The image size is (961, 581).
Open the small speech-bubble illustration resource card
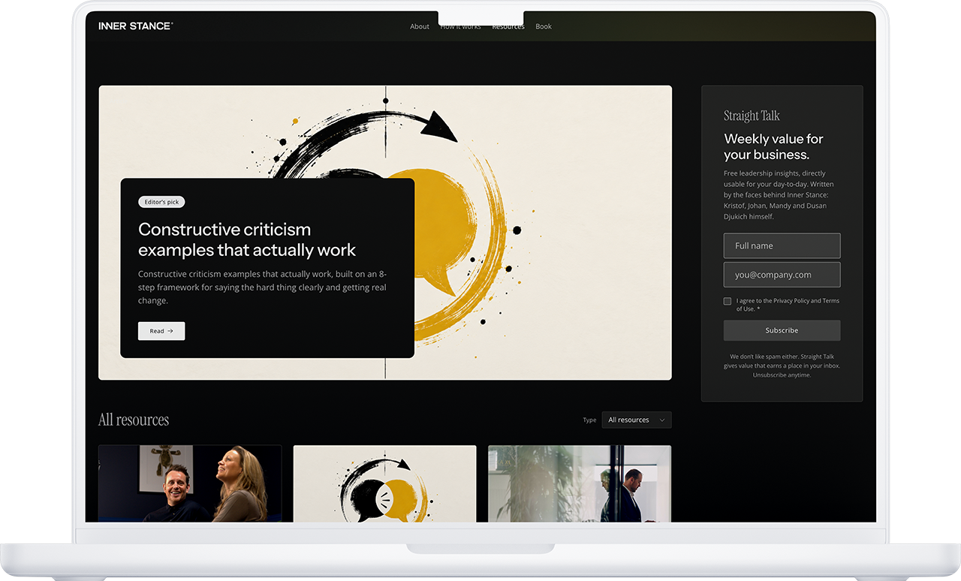384,483
